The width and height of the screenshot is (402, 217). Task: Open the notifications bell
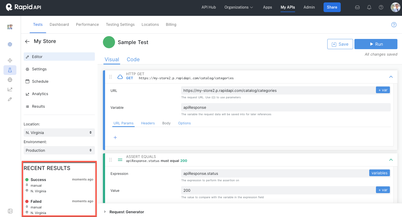point(369,7)
